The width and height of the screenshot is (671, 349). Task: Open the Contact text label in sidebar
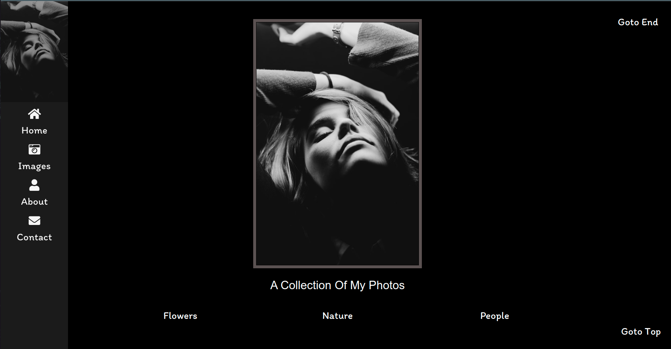coord(34,237)
